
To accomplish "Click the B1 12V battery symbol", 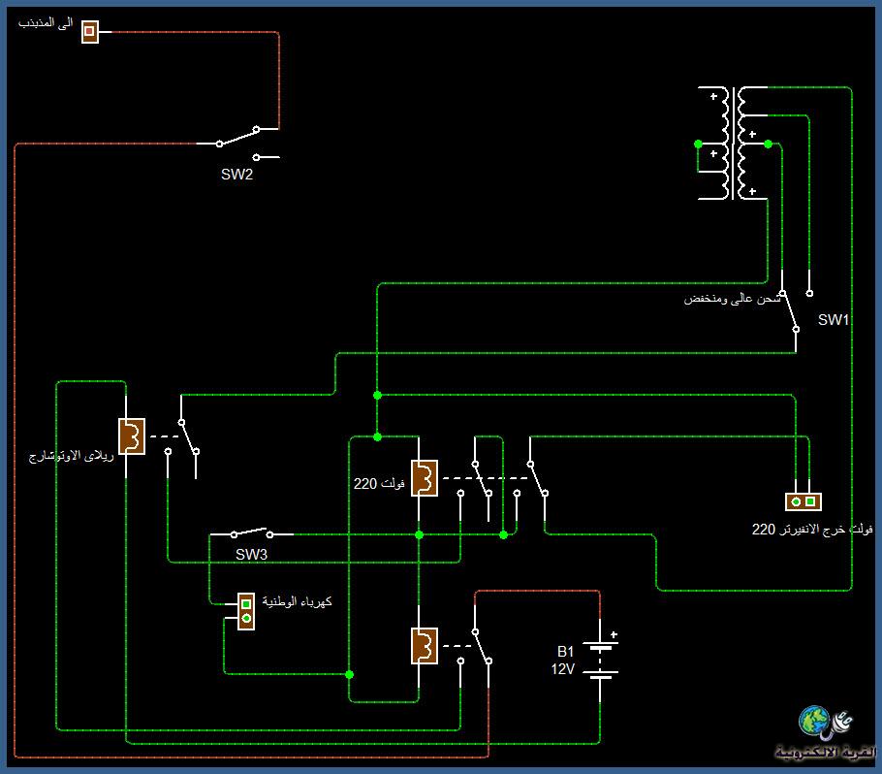I will click(x=600, y=660).
